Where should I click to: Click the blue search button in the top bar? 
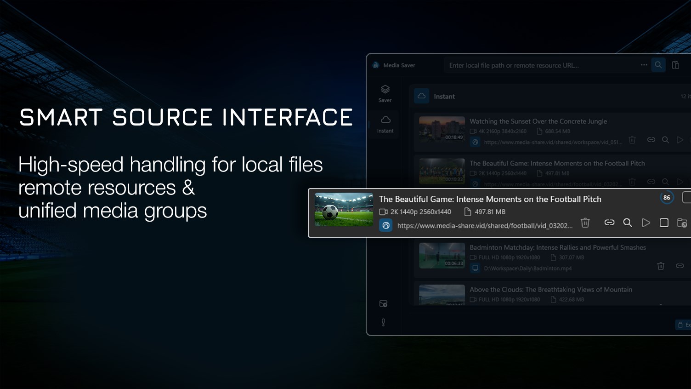tap(658, 65)
